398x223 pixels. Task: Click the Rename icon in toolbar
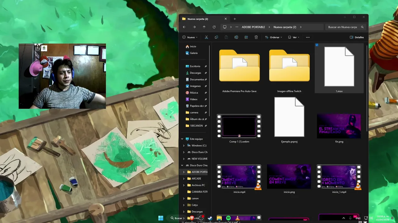(x=236, y=37)
